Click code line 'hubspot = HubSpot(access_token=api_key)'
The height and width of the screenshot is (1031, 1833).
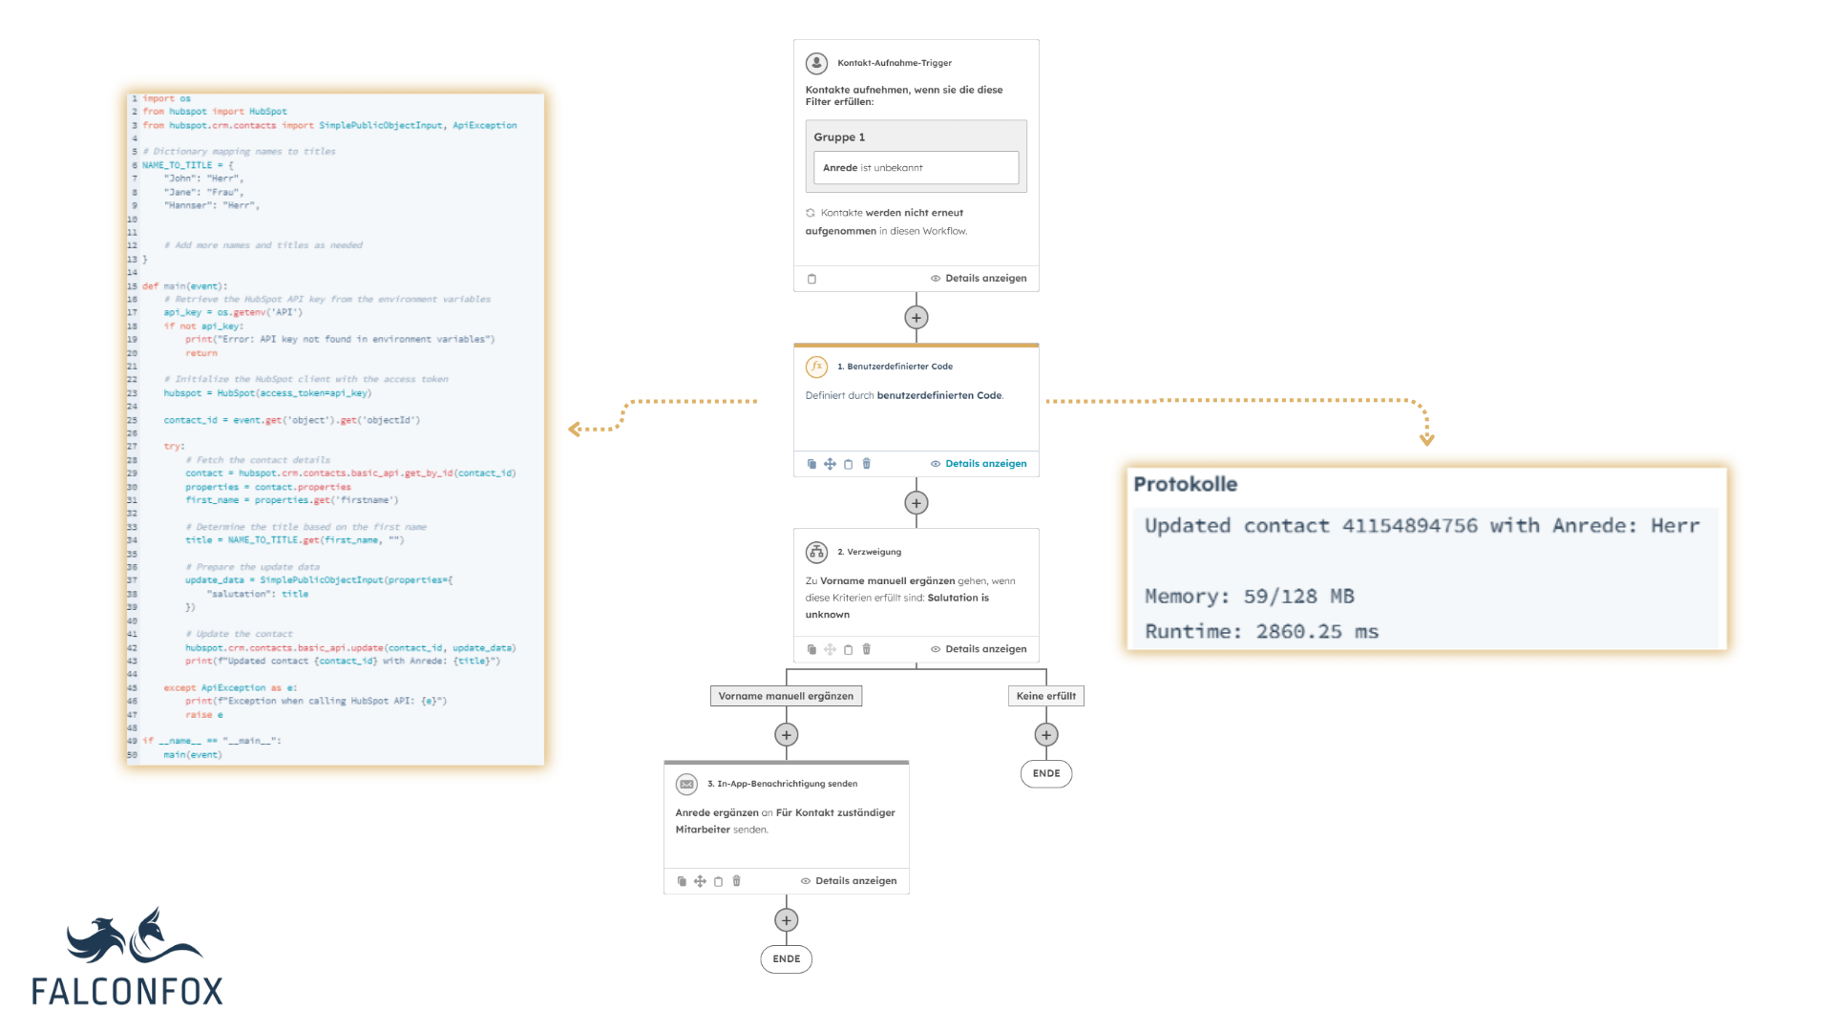click(267, 393)
